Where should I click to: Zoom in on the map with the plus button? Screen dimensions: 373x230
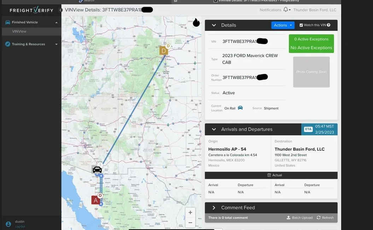(x=190, y=212)
